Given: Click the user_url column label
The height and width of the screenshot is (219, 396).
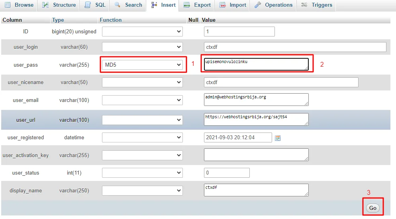Looking at the screenshot, I should tap(25, 120).
